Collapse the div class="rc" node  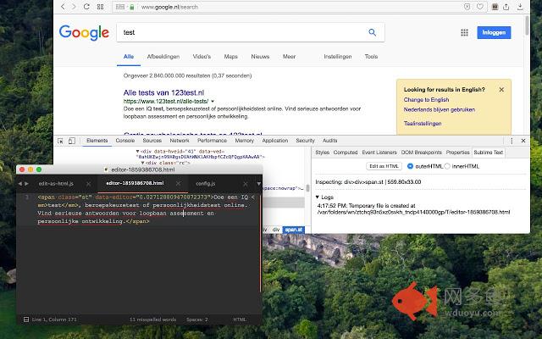pos(142,163)
